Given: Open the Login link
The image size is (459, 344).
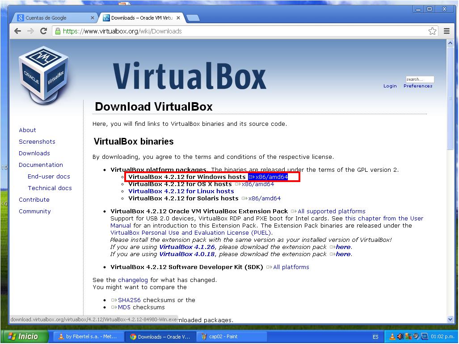Looking at the screenshot, I should pyautogui.click(x=390, y=86).
